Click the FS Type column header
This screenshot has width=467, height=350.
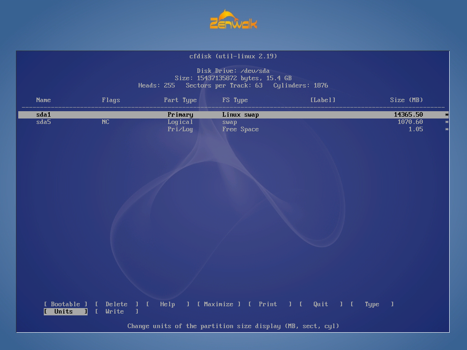point(235,100)
